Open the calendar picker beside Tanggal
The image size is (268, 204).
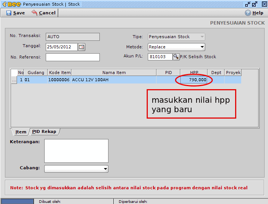pos(82,47)
